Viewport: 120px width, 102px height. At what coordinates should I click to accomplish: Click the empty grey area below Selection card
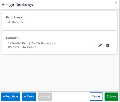[59, 73]
